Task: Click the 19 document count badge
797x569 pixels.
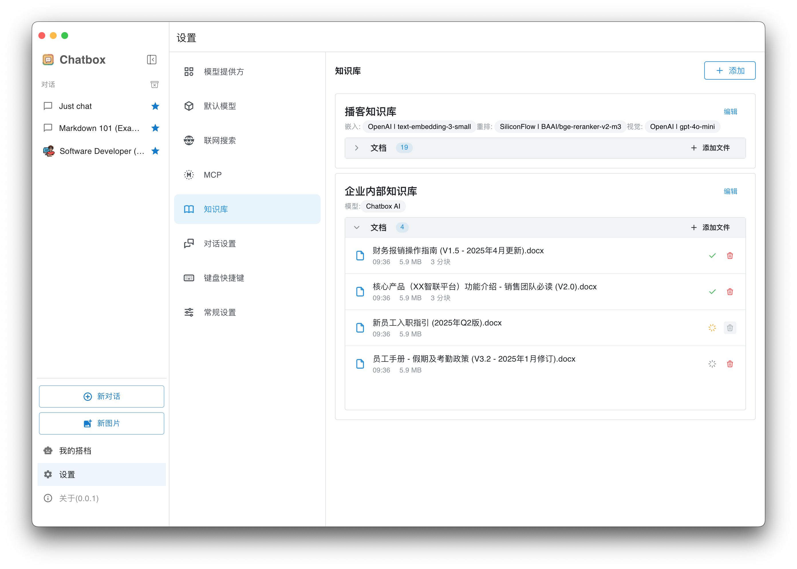Action: (x=404, y=148)
